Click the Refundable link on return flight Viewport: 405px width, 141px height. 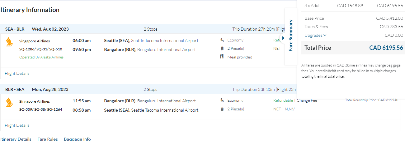(x=283, y=100)
